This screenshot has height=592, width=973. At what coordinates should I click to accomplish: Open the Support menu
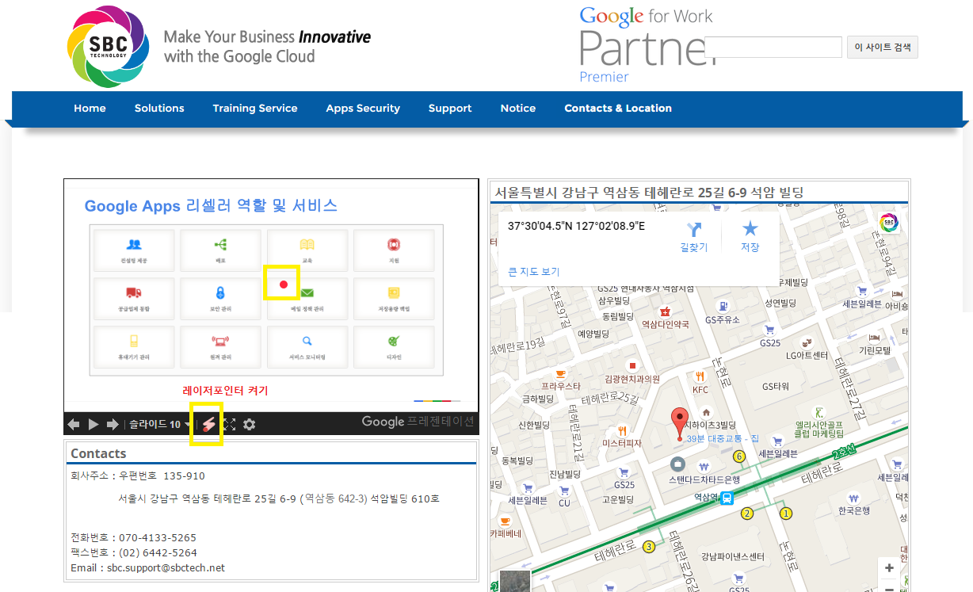(450, 109)
